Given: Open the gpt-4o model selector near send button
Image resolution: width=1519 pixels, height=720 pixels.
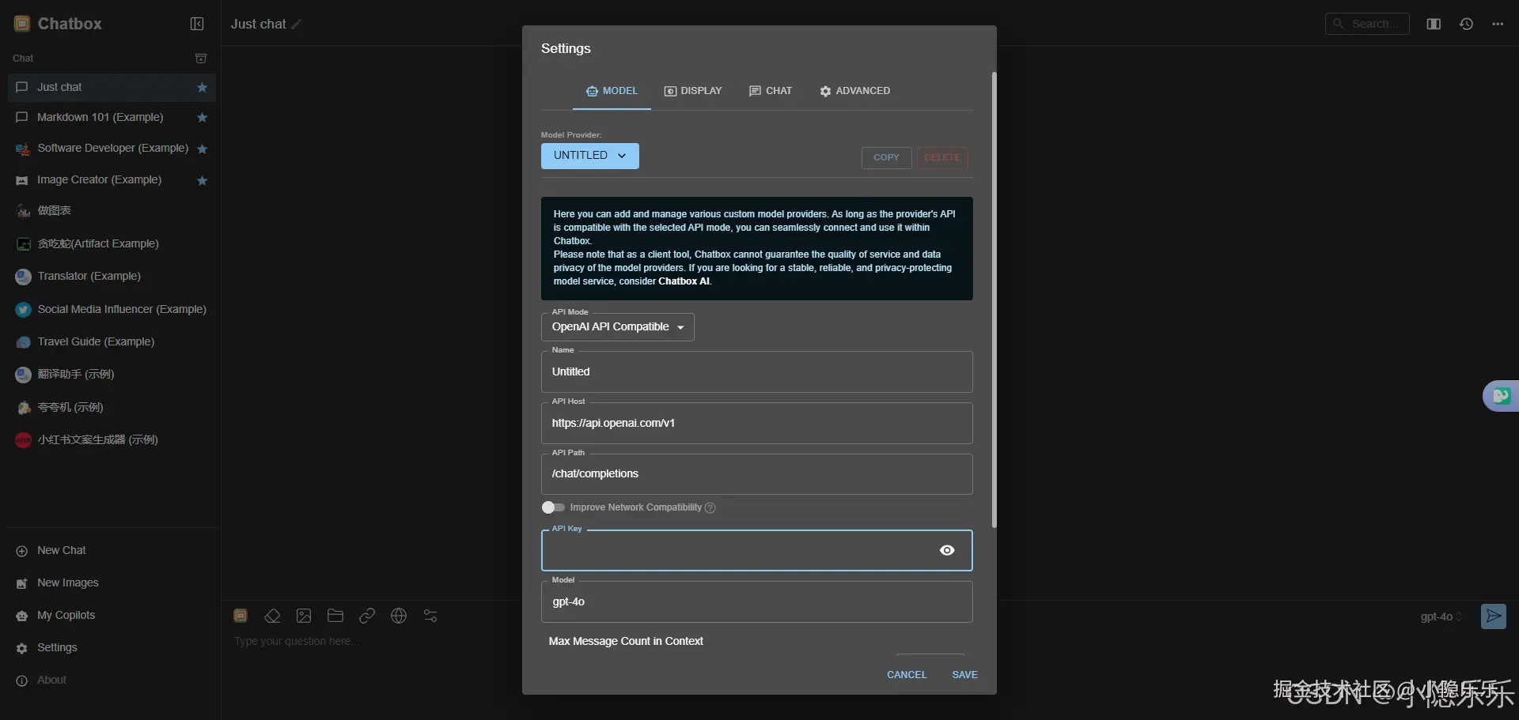Looking at the screenshot, I should pyautogui.click(x=1441, y=616).
